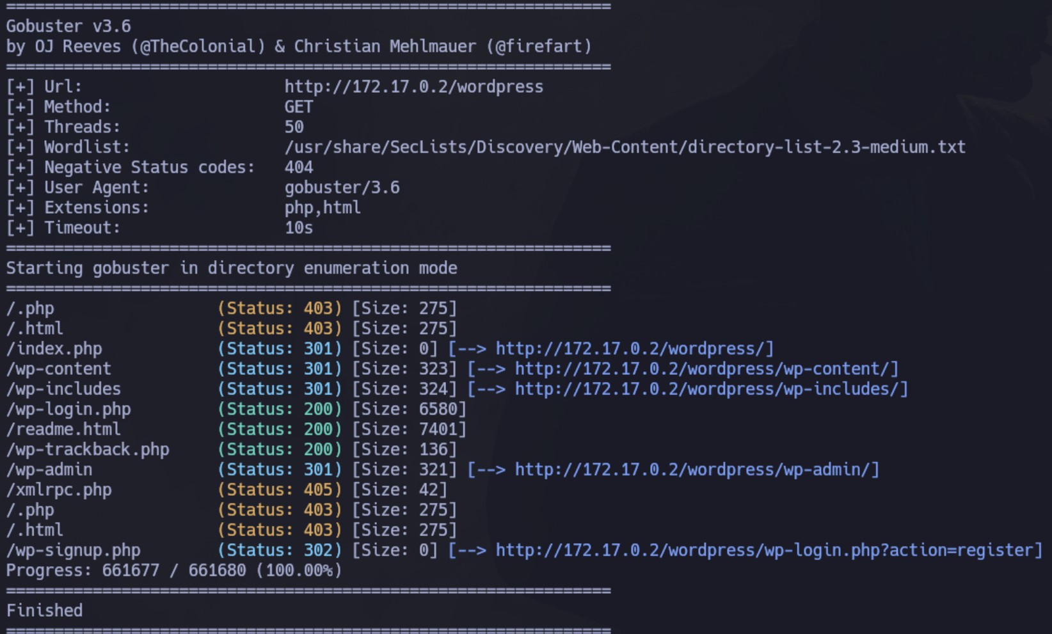Screen dimensions: 1052x634
Task: Select the /wp-includes result path
Action: click(64, 389)
